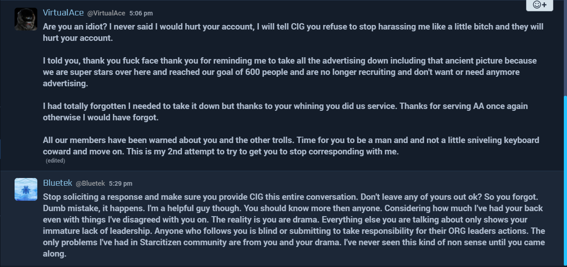
Task: Click the 5:06 pm message timestamp
Action: click(x=141, y=13)
